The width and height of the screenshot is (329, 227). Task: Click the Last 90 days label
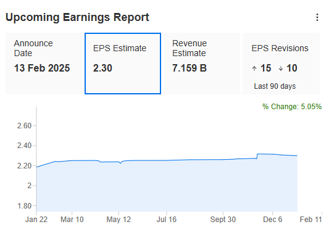tap(275, 86)
